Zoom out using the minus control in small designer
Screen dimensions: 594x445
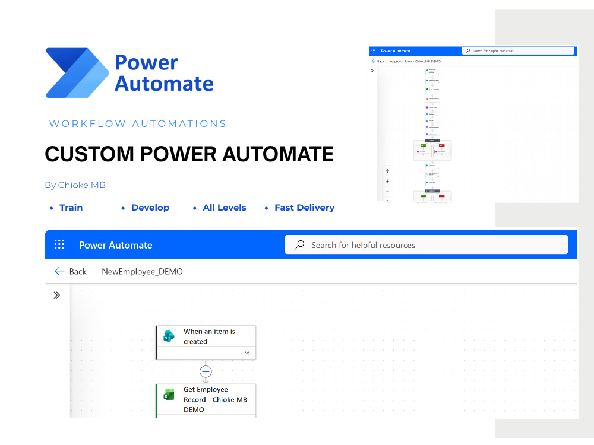[387, 192]
